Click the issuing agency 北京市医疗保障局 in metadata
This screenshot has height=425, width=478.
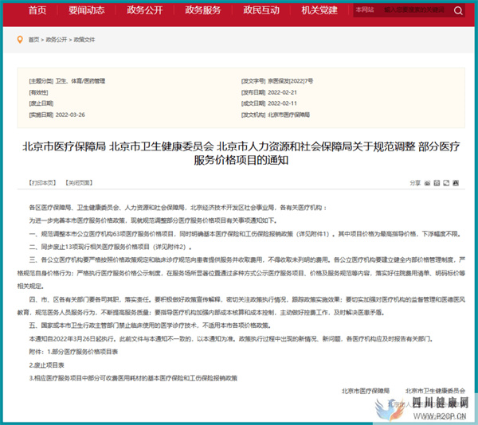288,115
